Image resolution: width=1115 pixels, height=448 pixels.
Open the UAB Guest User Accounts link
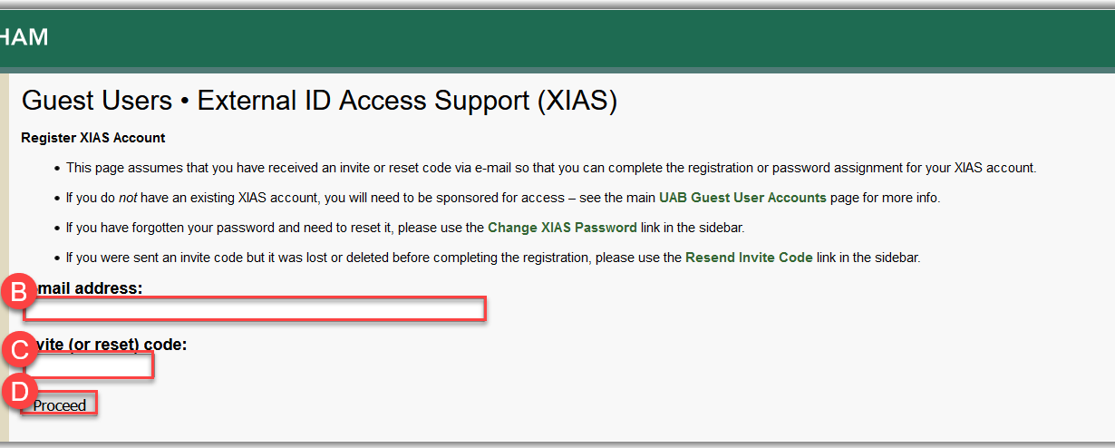(x=742, y=198)
